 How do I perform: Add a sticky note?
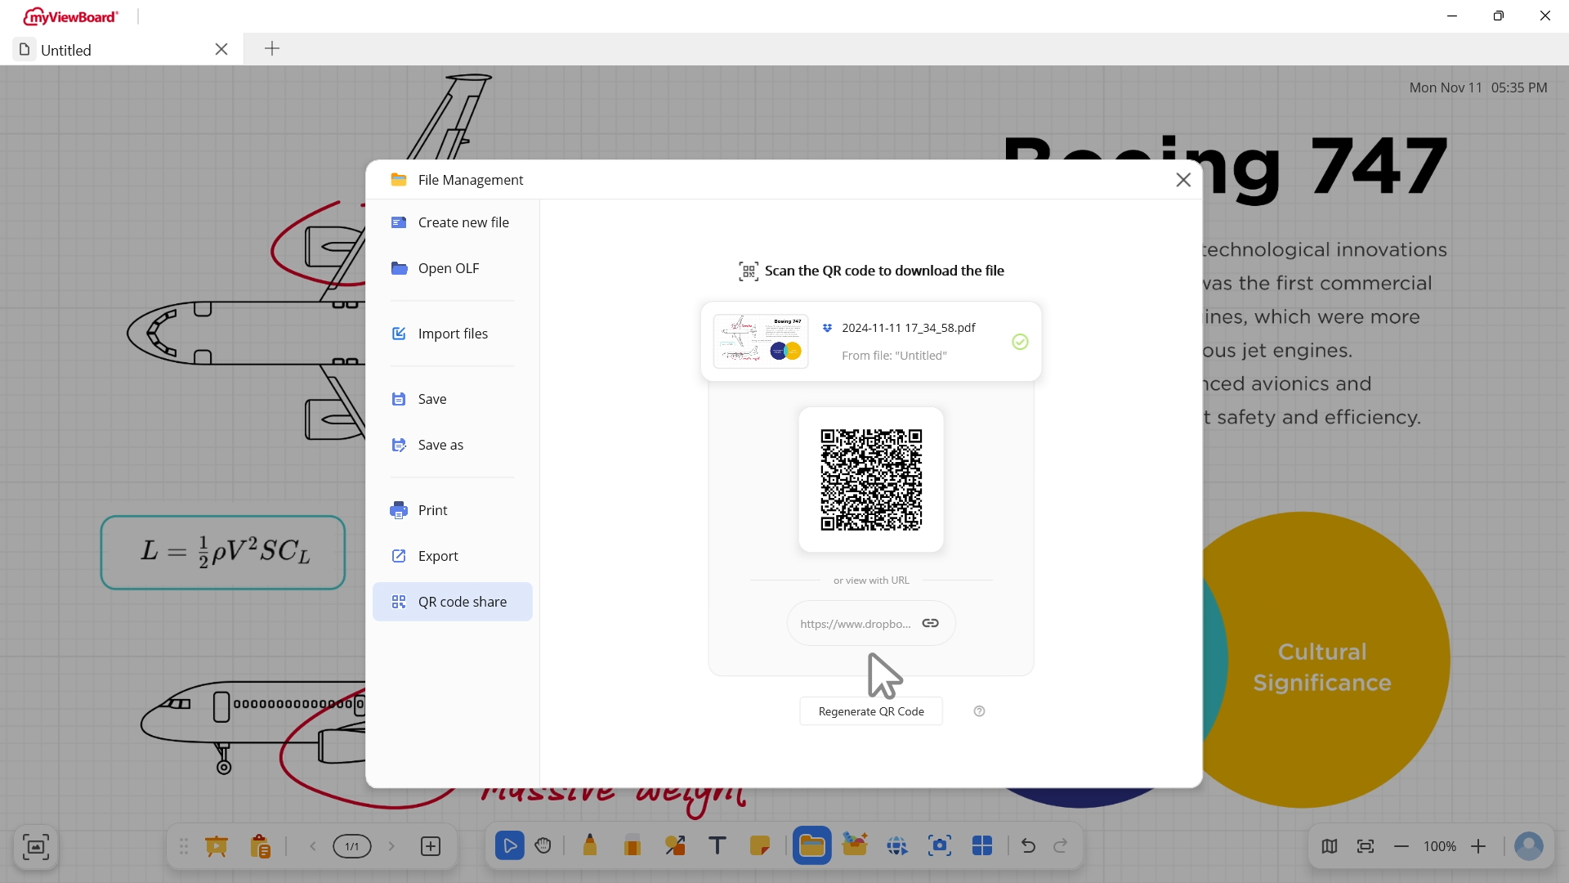click(x=760, y=846)
